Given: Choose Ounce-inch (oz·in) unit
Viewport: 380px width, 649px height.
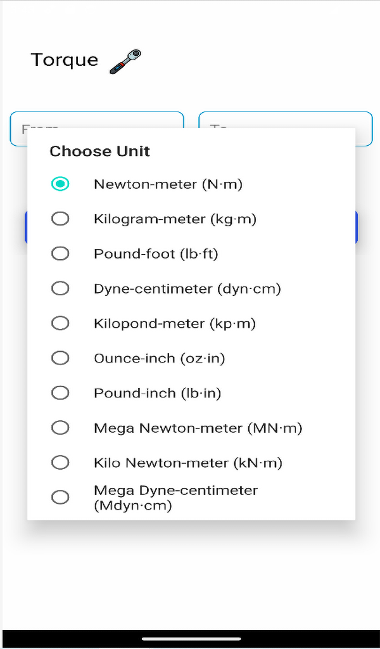Looking at the screenshot, I should 60,357.
